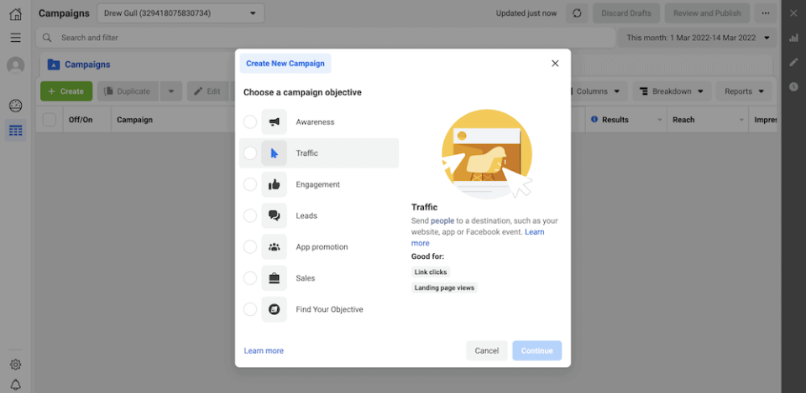Select the Sales radio button

250,278
